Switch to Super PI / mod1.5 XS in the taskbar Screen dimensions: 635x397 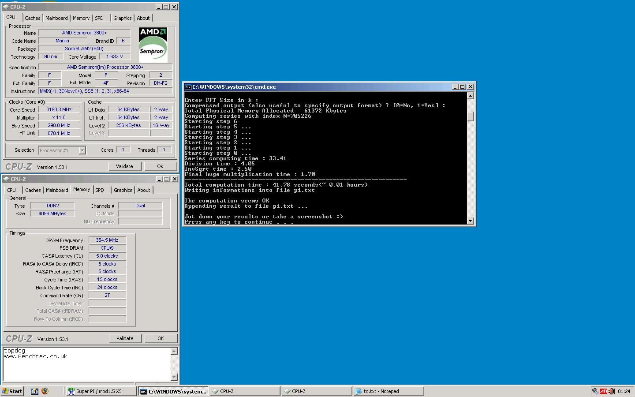101,391
